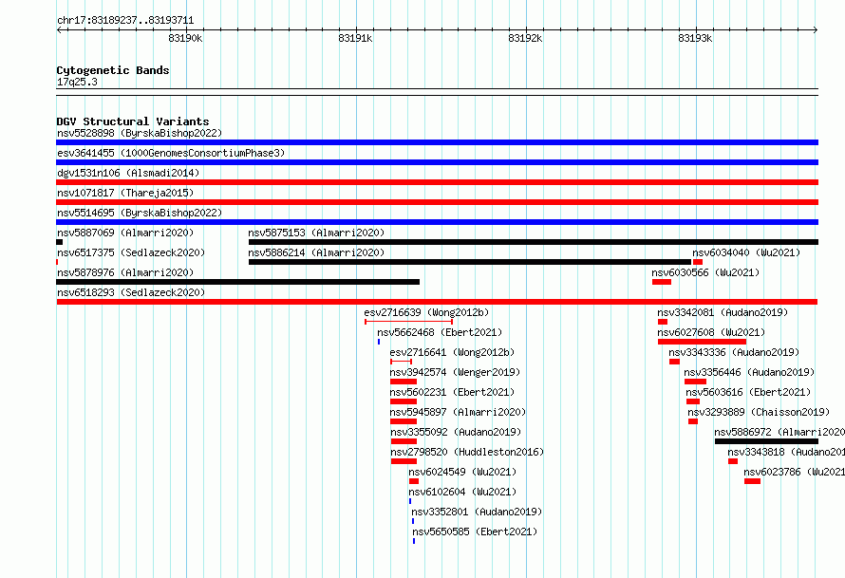Viewport: 845px width, 578px height.
Task: Click the nsv1071817 (Thareja2015) label
Action: (125, 193)
